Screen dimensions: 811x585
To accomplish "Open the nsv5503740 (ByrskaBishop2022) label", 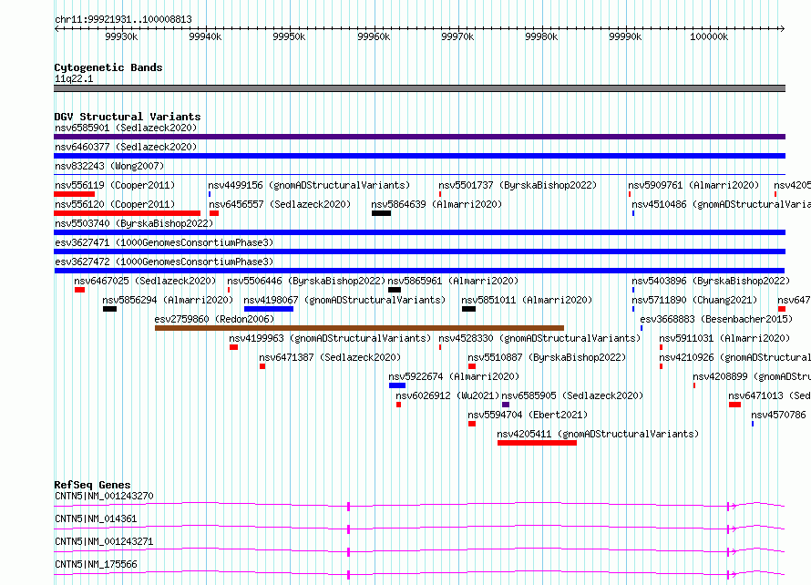I will [x=134, y=223].
